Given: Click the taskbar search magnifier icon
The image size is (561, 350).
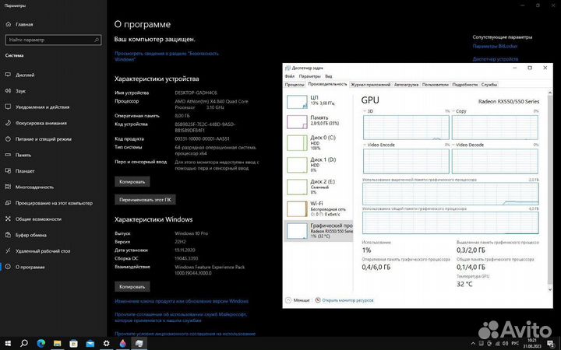Looking at the screenshot, I should click(x=25, y=343).
